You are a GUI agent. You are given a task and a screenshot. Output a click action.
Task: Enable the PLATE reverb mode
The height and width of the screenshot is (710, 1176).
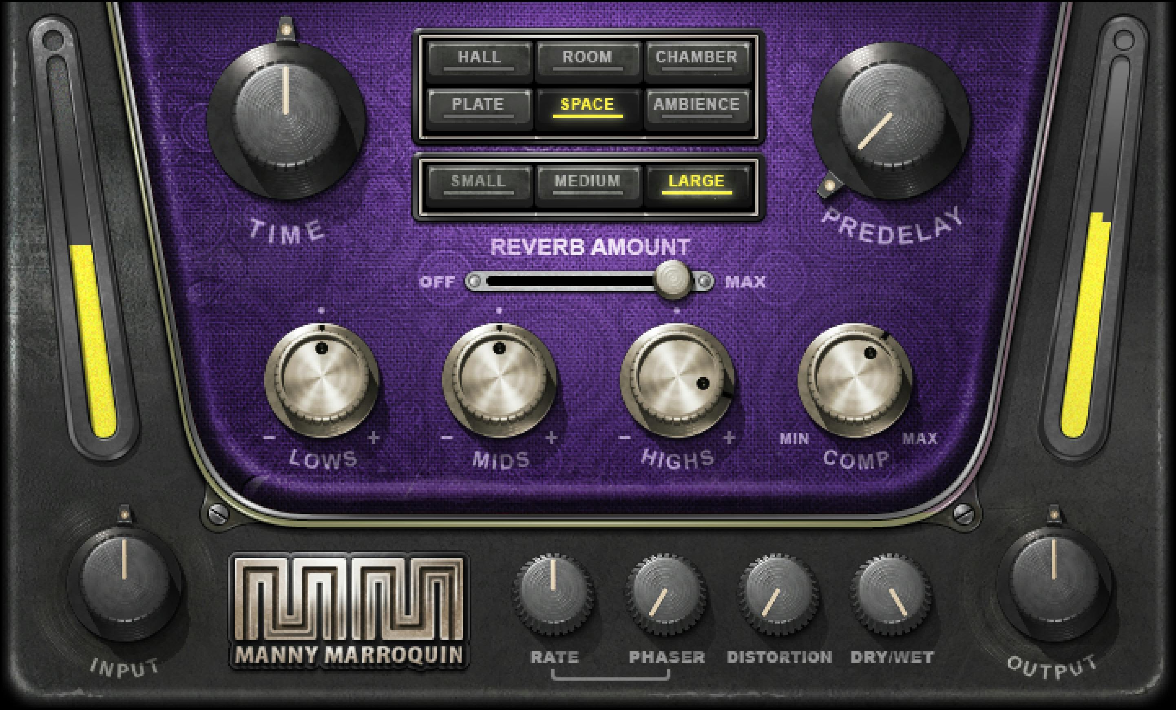point(480,106)
